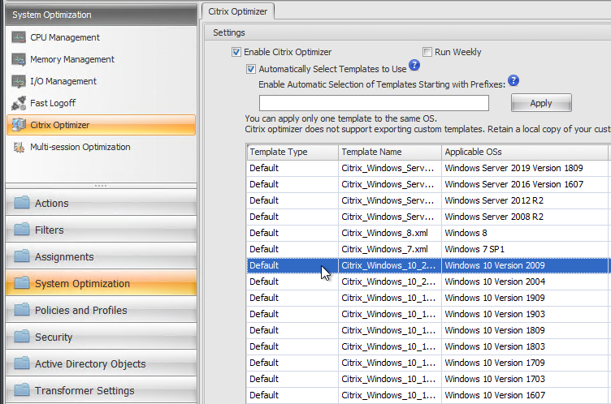Screen dimensions: 611x404
Task: Click the Policies and Profiles folder icon
Action: [22, 310]
